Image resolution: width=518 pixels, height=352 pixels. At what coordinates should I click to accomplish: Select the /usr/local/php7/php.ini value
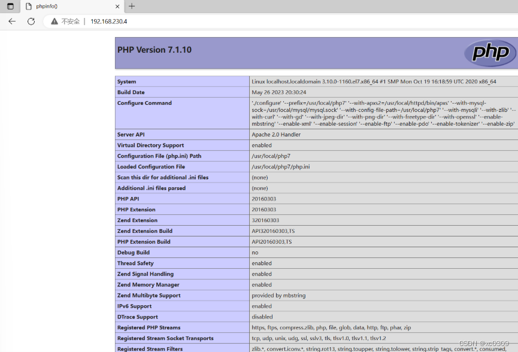(x=281, y=167)
